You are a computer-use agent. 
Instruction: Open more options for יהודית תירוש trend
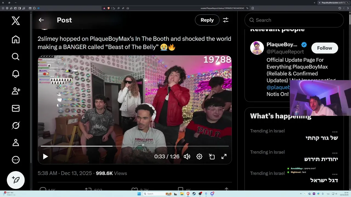coord(335,153)
